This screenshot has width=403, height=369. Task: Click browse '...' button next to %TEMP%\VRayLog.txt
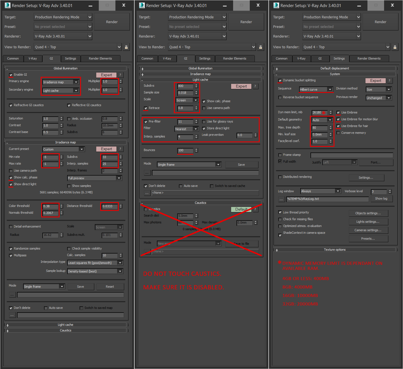(281, 199)
